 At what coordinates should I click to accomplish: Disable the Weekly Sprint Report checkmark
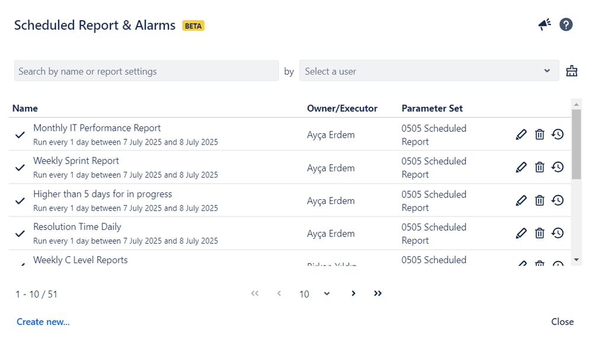[x=20, y=167]
